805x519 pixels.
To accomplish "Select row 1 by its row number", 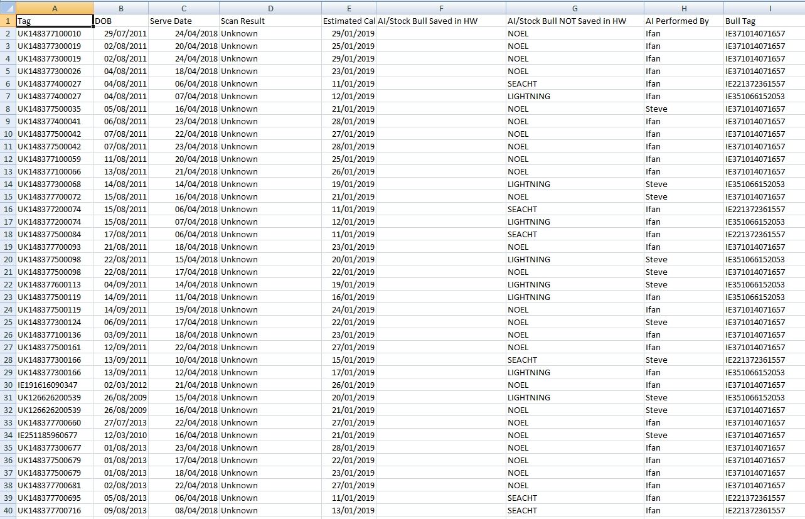I will pos(8,21).
